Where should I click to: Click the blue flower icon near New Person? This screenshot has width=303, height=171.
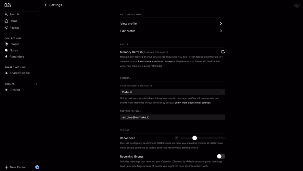(x=37, y=167)
